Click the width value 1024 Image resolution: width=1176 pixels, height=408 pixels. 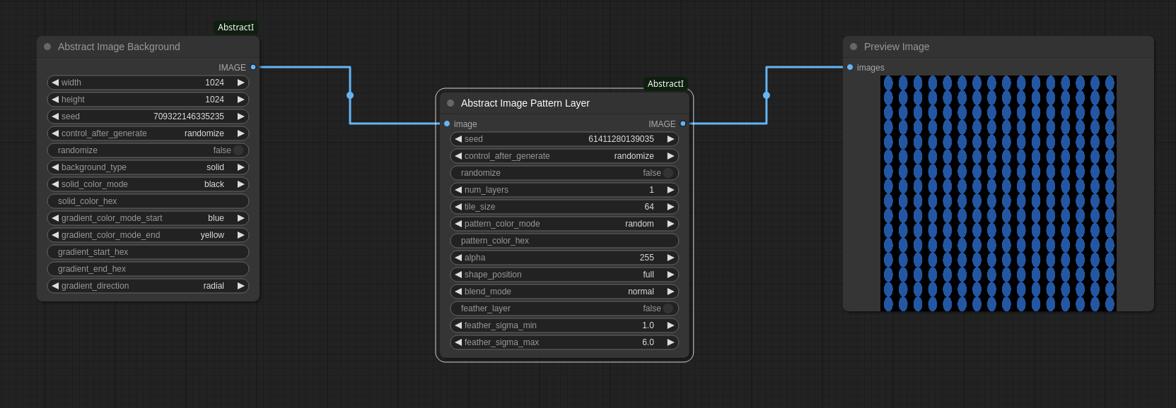(x=214, y=83)
